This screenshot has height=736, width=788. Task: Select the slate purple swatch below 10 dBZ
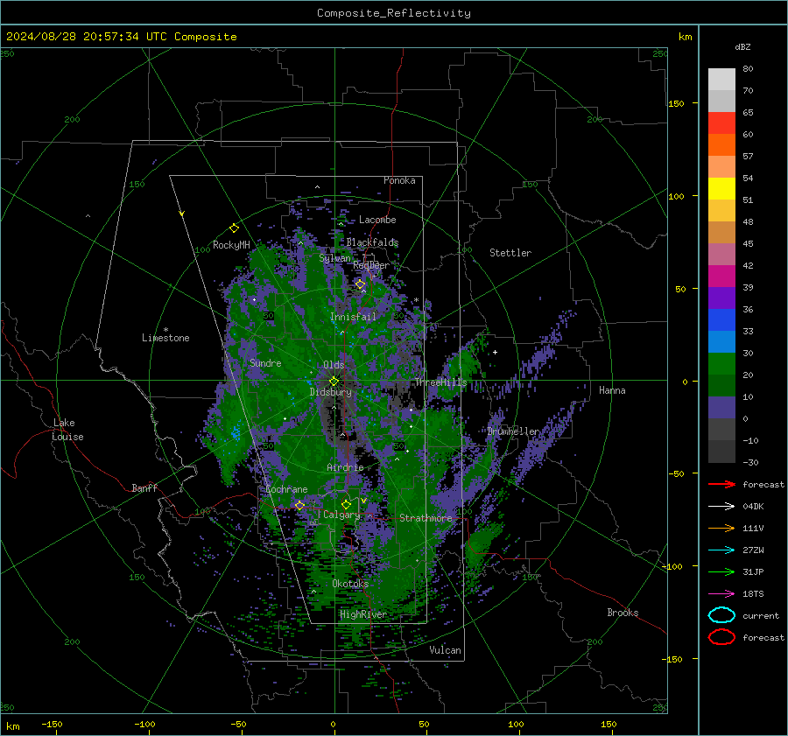point(721,407)
